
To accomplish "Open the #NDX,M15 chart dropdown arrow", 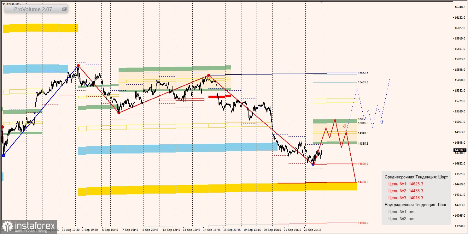I will pos(3,4).
